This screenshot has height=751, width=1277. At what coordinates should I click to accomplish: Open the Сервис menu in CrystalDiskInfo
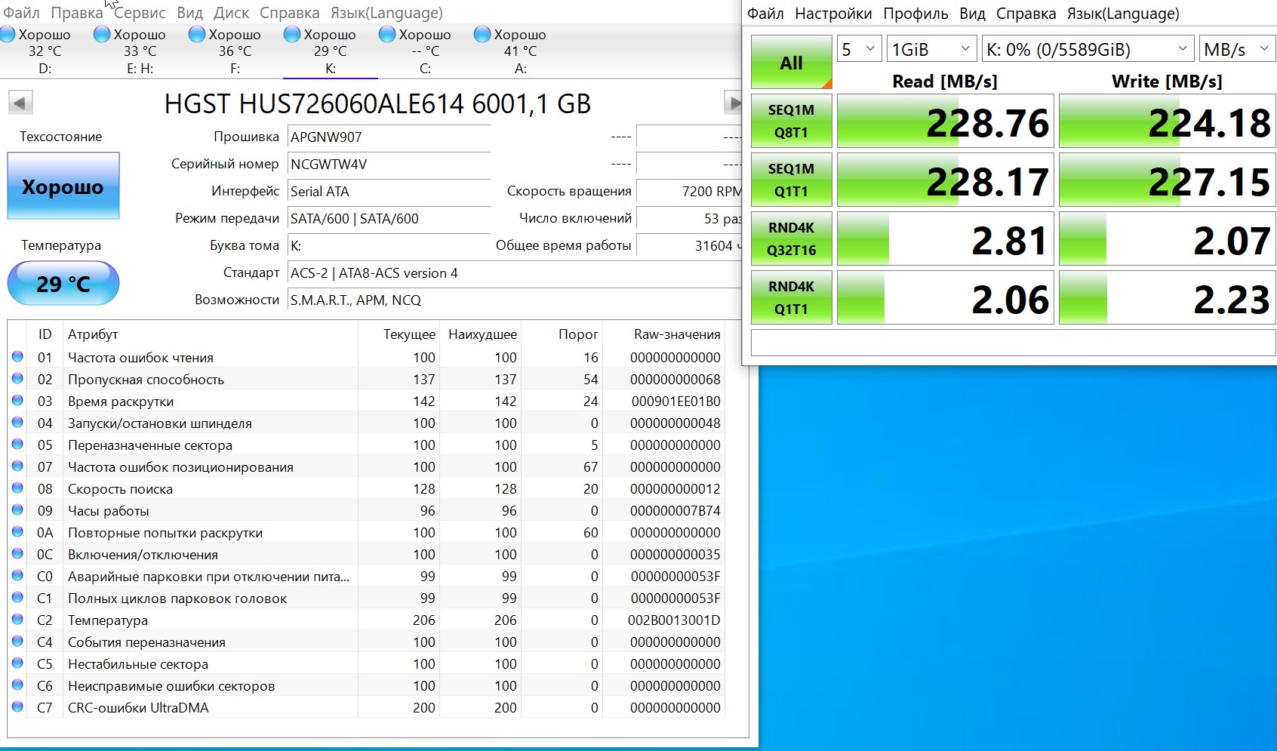pos(140,13)
